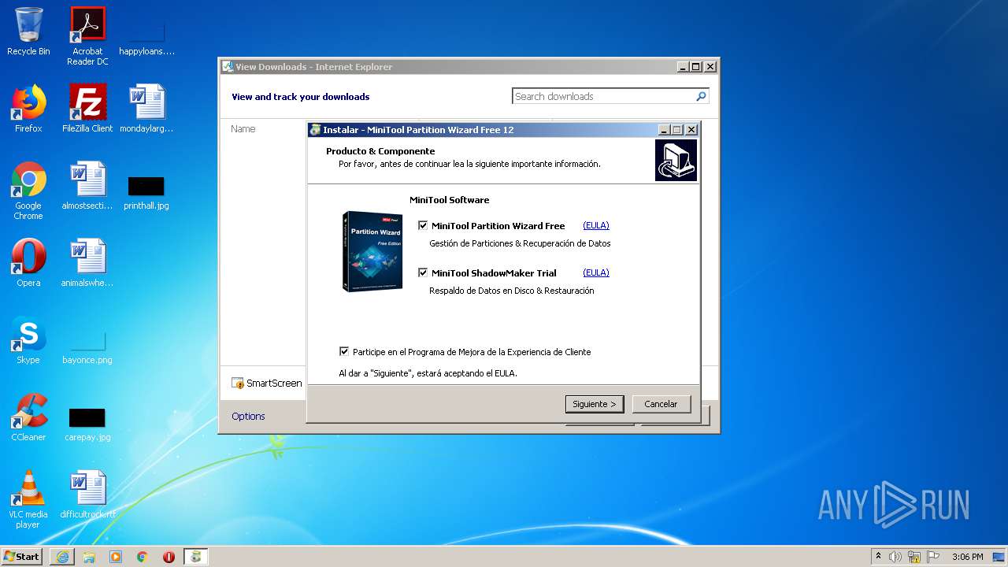Click the volume speaker tray icon
This screenshot has height=567, width=1008.
[x=895, y=557]
